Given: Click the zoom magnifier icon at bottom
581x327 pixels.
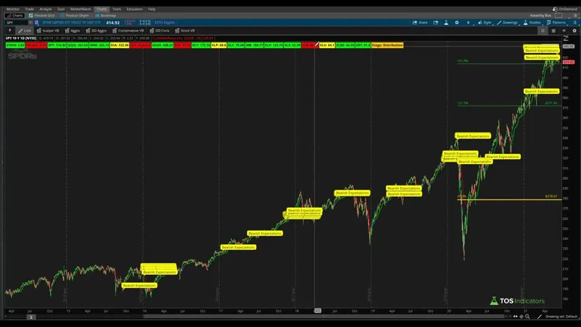Looking at the screenshot, I should tap(527, 317).
